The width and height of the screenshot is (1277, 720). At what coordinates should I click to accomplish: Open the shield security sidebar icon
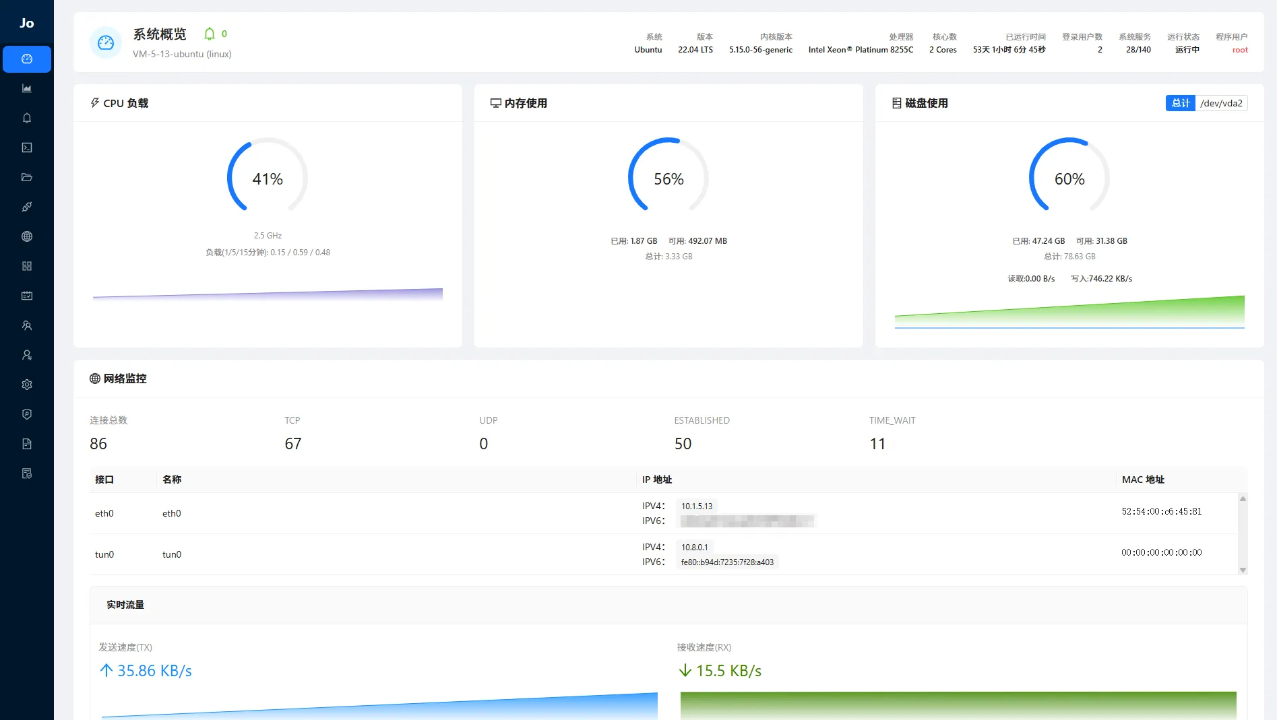point(27,414)
